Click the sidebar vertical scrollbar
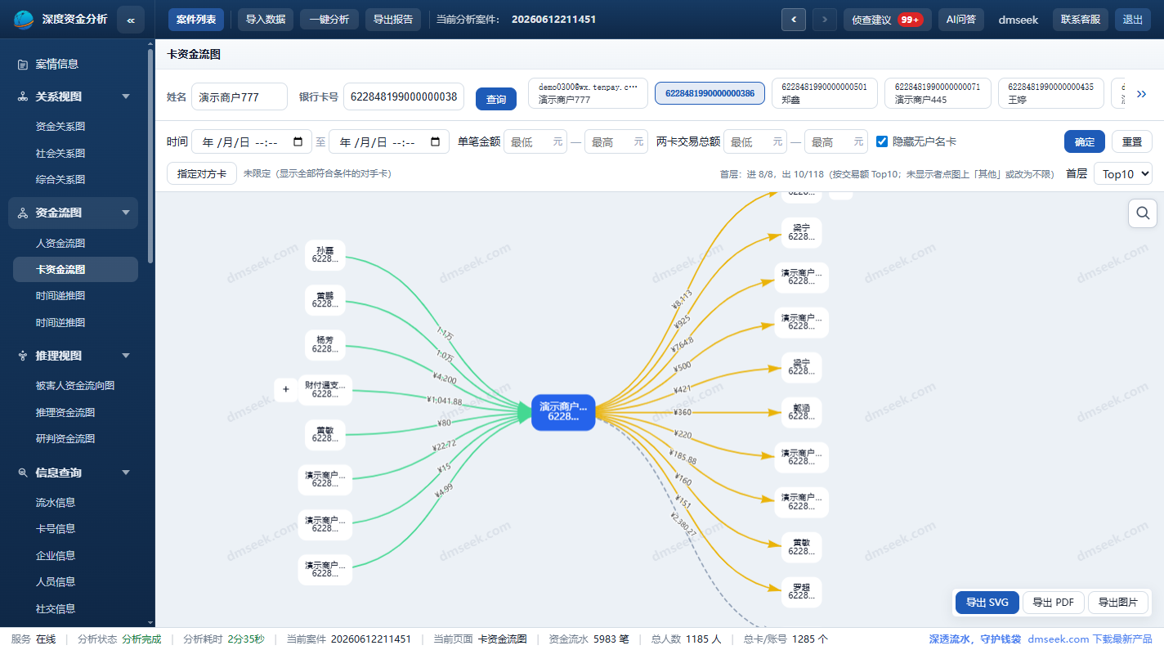 coord(150,155)
